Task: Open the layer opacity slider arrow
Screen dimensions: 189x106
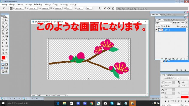Action: 187,23
